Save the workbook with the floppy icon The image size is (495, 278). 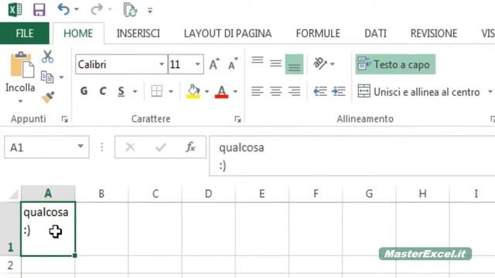pyautogui.click(x=39, y=10)
